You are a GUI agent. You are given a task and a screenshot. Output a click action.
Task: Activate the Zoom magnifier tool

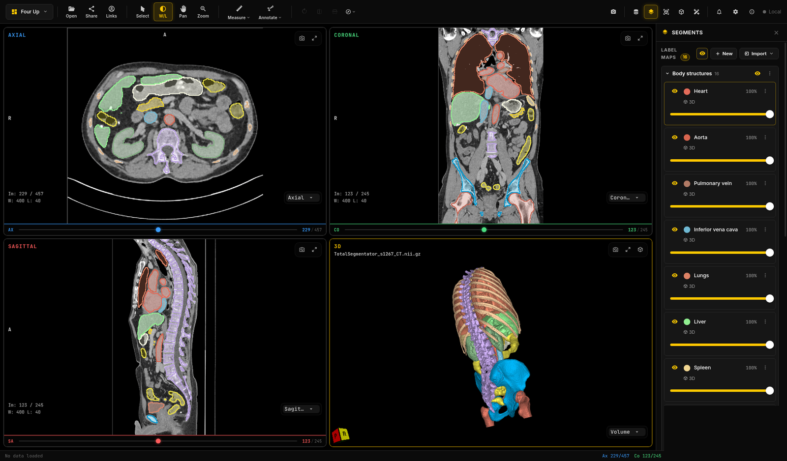(203, 12)
